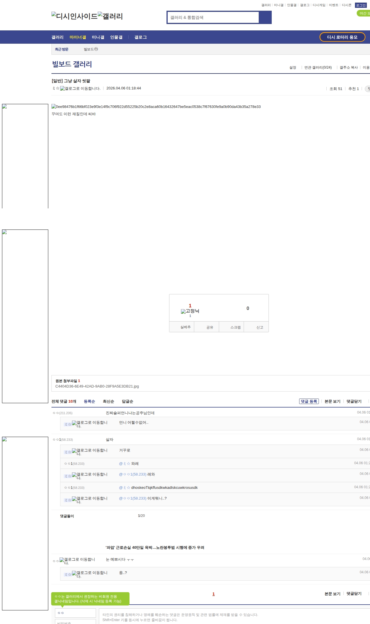Click the 스크랩 button
Image resolution: width=370 pixels, height=624 pixels.
pyautogui.click(x=232, y=327)
